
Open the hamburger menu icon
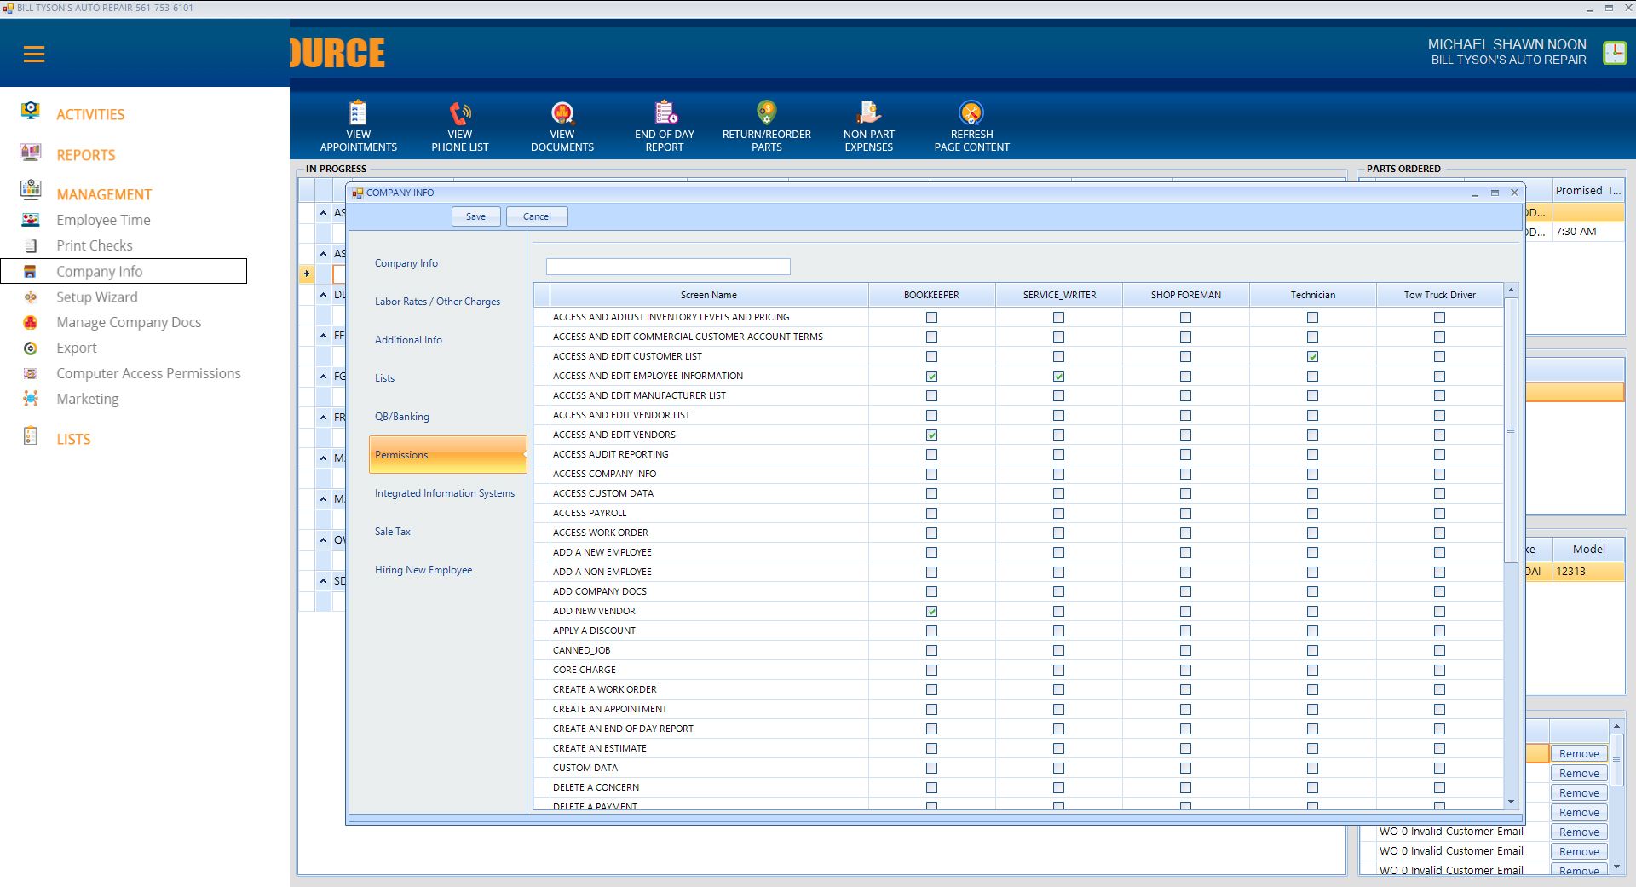(34, 55)
